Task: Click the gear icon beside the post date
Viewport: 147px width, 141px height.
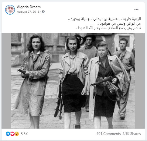Action: (x=43, y=12)
